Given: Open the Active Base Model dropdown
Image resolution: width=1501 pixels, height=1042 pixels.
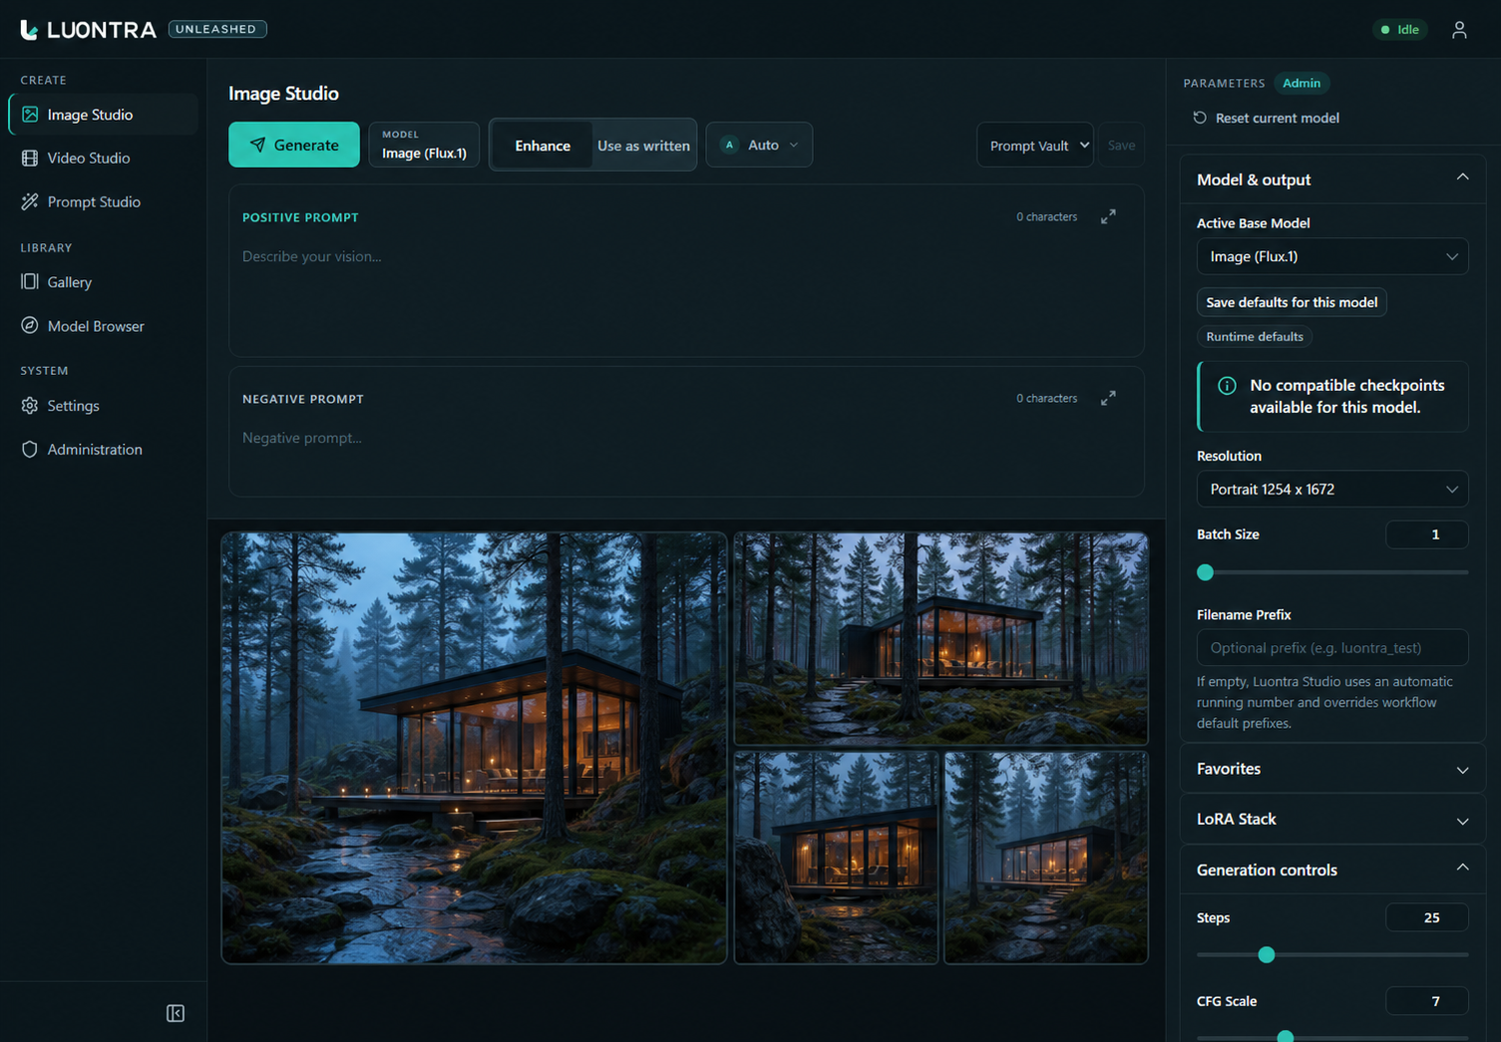Looking at the screenshot, I should 1331,256.
